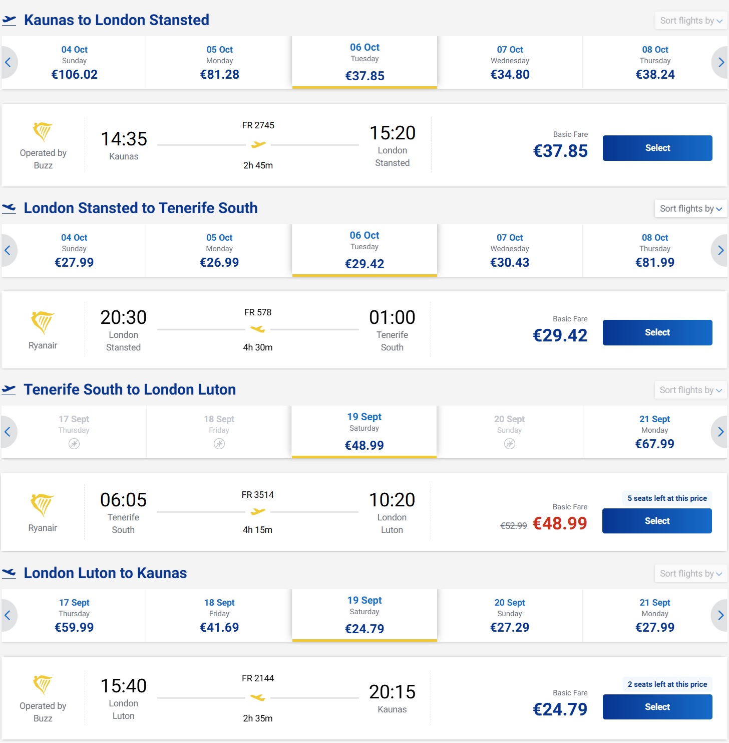Show earlier dates for Kaunas to Stansted
Viewport: 729px width, 743px height.
pos(9,62)
